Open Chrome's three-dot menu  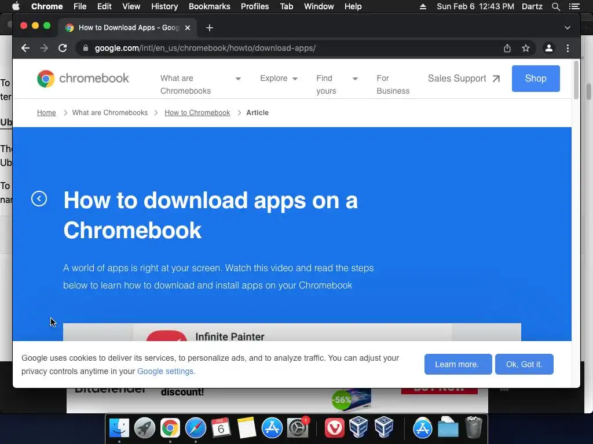pos(568,48)
